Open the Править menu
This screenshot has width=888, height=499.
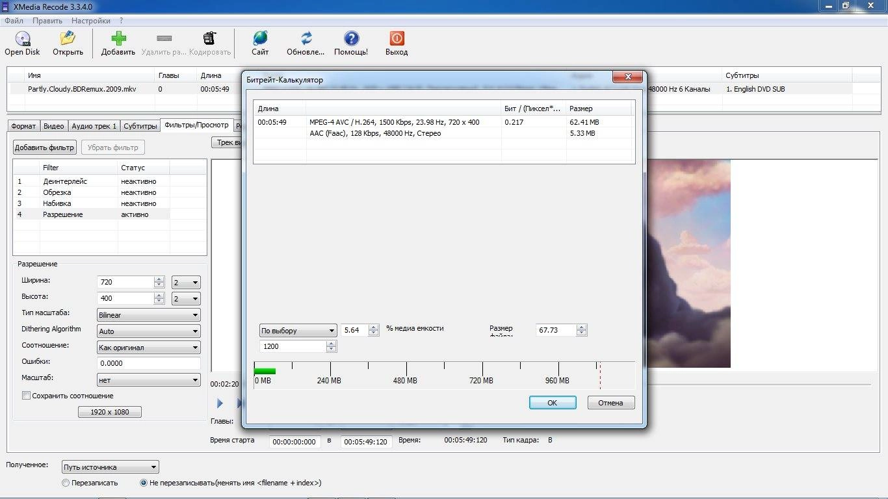click(47, 21)
